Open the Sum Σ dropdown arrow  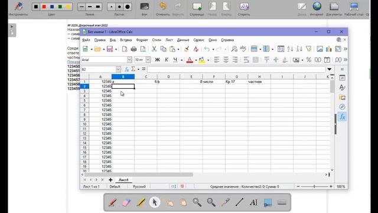coord(138,70)
